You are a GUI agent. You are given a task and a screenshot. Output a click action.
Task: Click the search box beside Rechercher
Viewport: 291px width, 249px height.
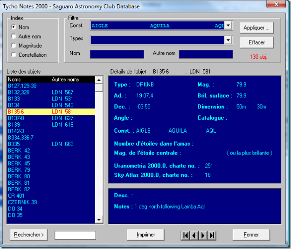click(75, 235)
